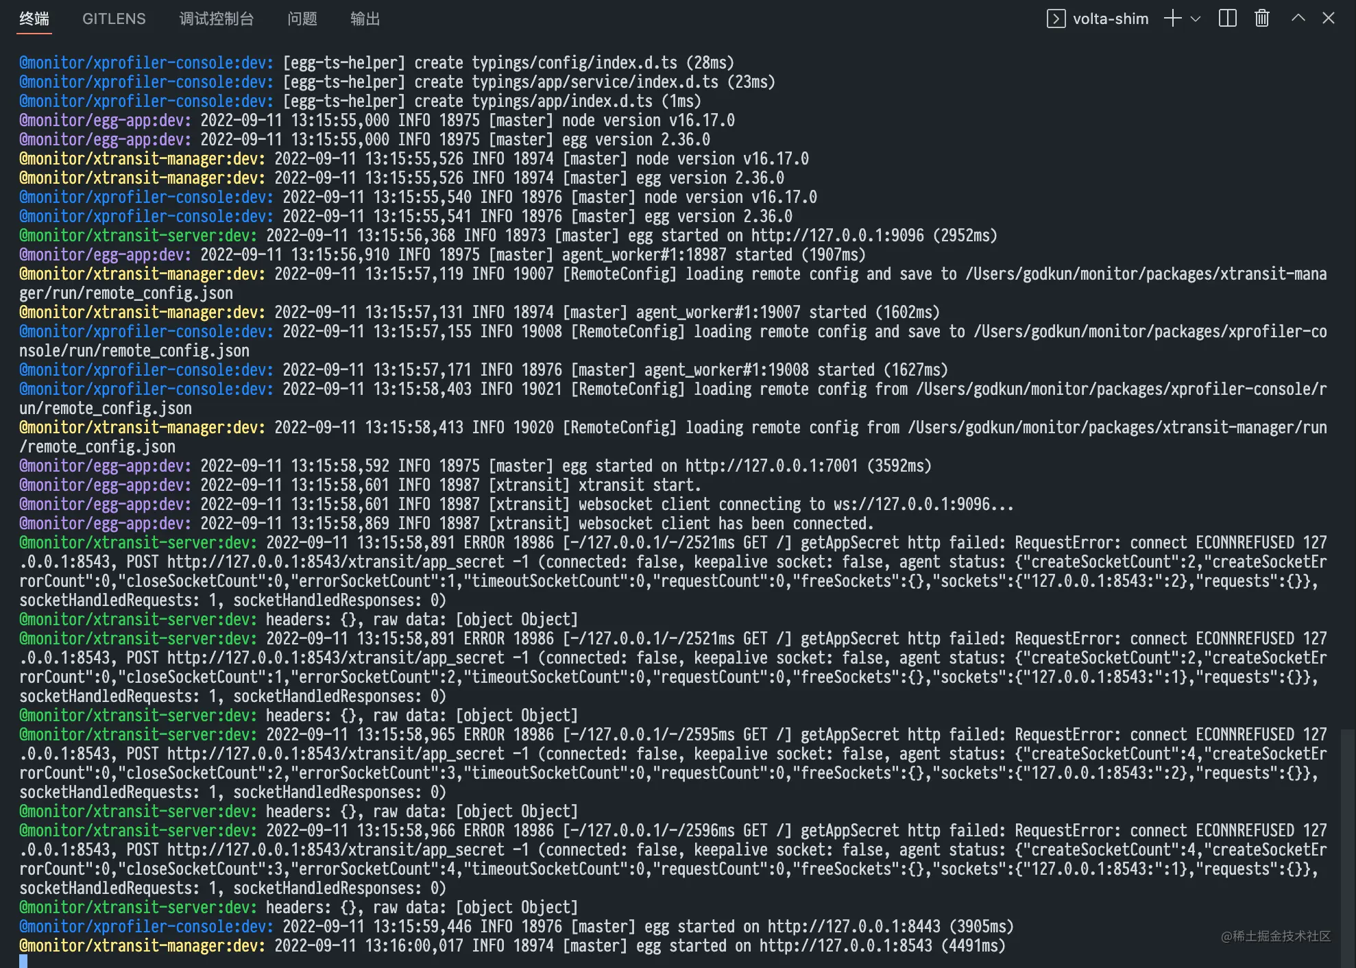Click text 'typings/app/index.d.ts'

(561, 101)
